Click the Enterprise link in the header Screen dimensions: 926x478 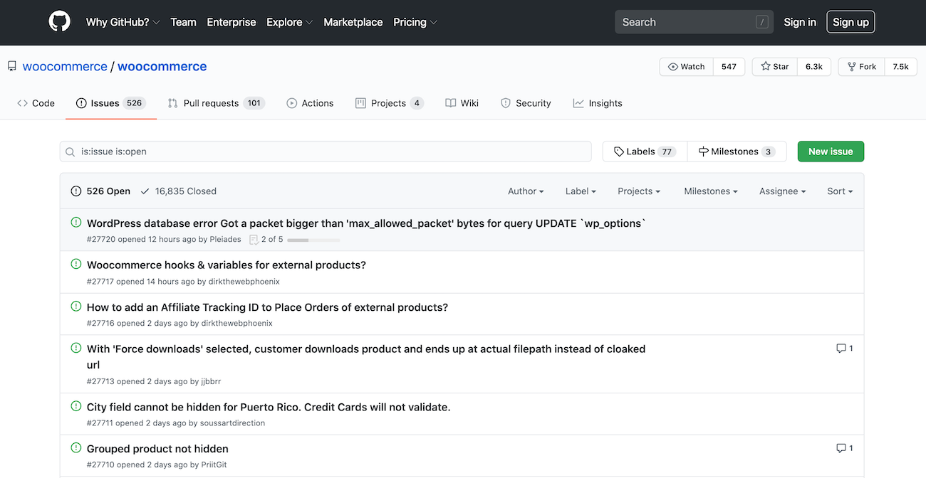(231, 22)
